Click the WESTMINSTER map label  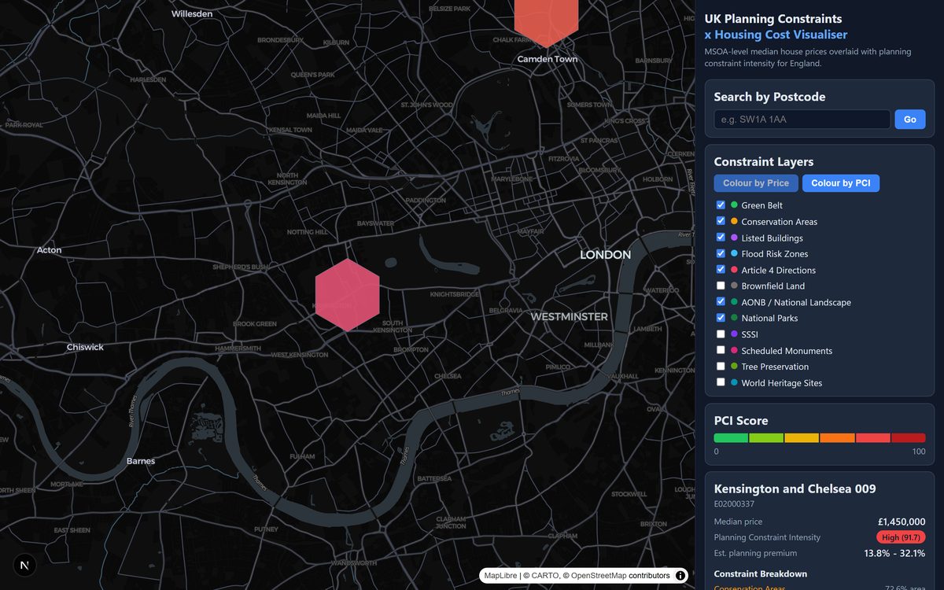pyautogui.click(x=569, y=317)
